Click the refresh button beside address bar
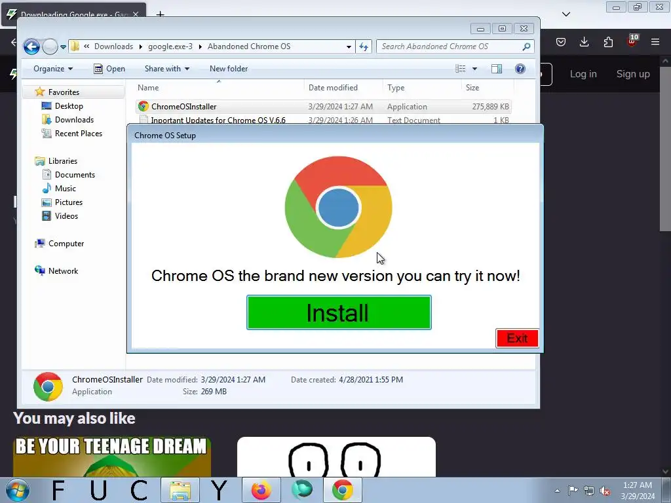The width and height of the screenshot is (671, 503). coord(364,47)
